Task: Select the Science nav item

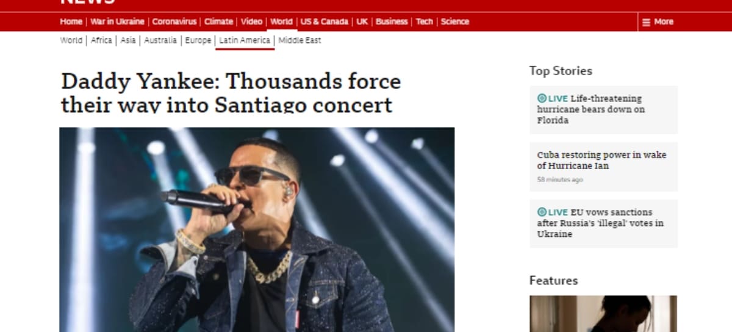Action: [x=455, y=21]
